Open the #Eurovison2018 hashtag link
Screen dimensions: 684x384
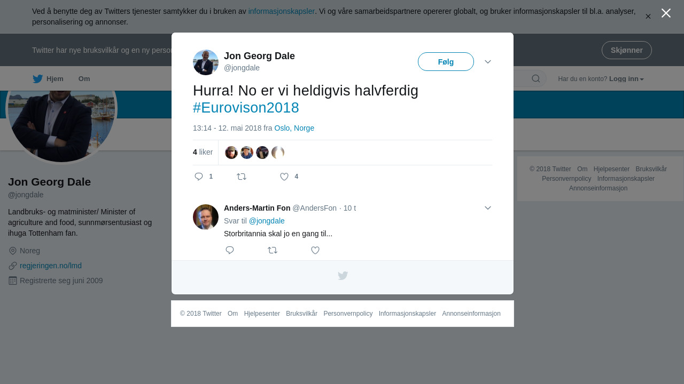(x=246, y=108)
